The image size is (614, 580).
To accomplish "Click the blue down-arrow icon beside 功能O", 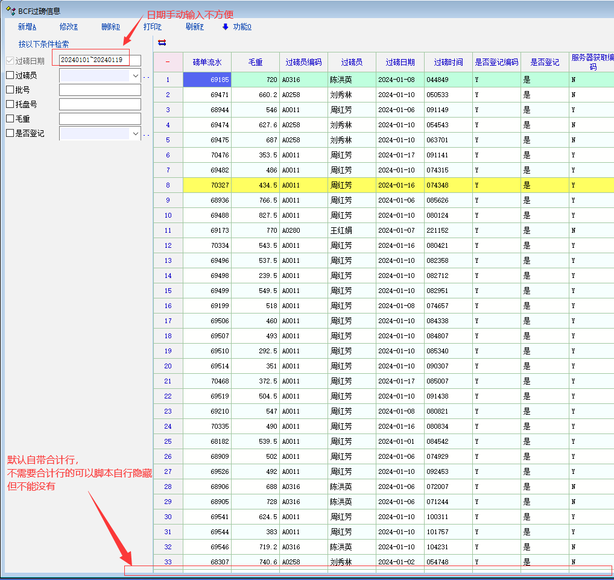I will coord(226,27).
